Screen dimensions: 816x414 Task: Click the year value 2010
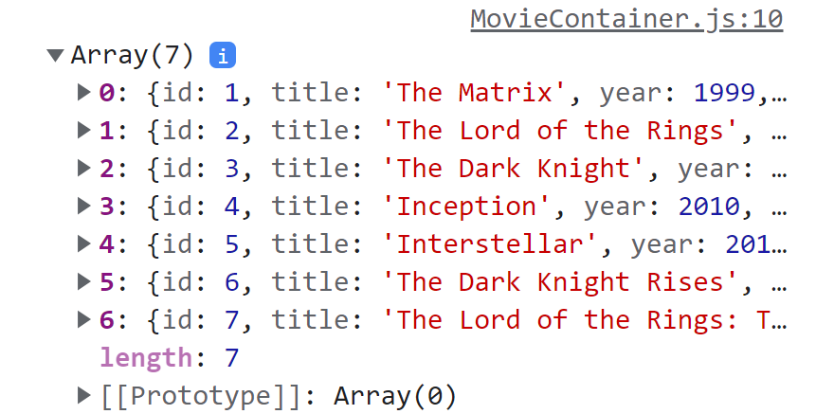(709, 207)
